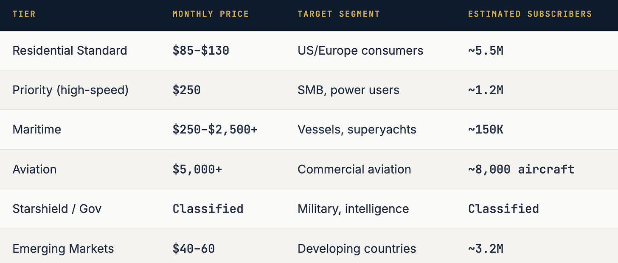
Task: Click the TIER column header
Action: tap(24, 14)
